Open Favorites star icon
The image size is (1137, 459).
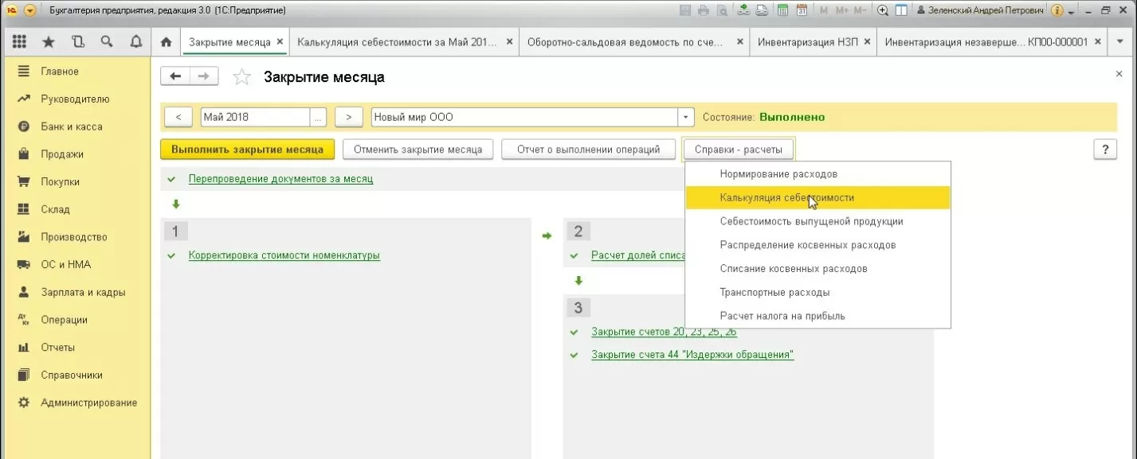point(49,42)
